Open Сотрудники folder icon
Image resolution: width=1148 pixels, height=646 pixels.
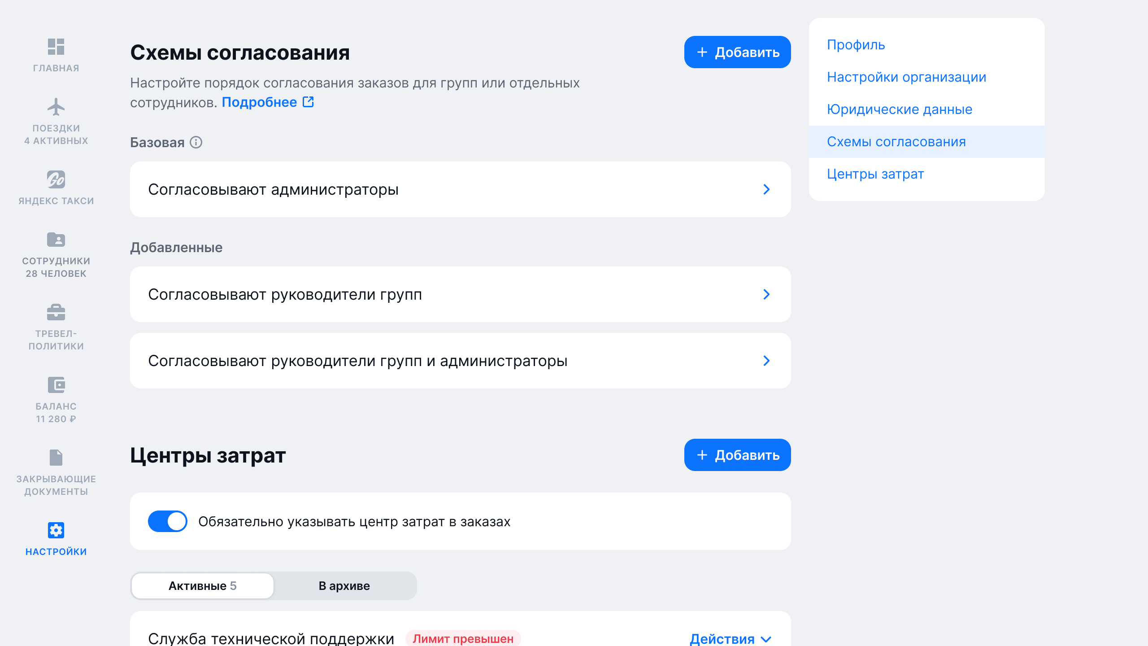tap(56, 240)
